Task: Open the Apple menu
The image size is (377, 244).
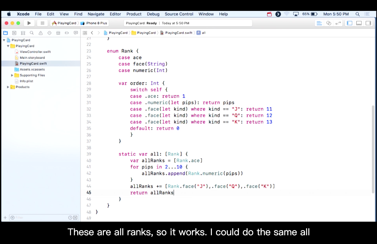Action: (x=9, y=14)
